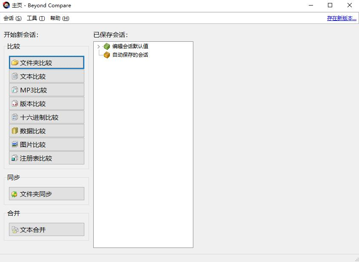Launch the MP3比较 session
The height and width of the screenshot is (262, 359).
click(46, 90)
